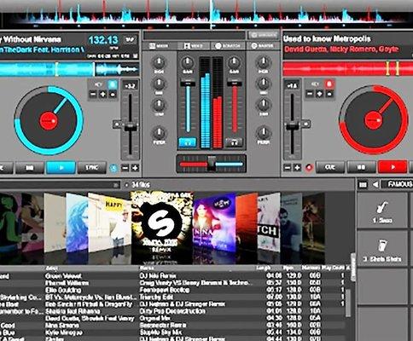Reset the key on the right deck
Viewport: 413px width, 341px height.
point(329,94)
